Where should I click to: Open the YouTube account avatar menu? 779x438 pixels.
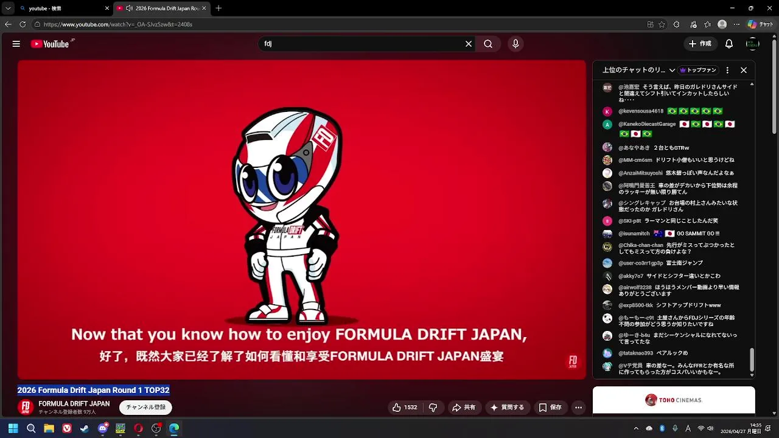[753, 44]
